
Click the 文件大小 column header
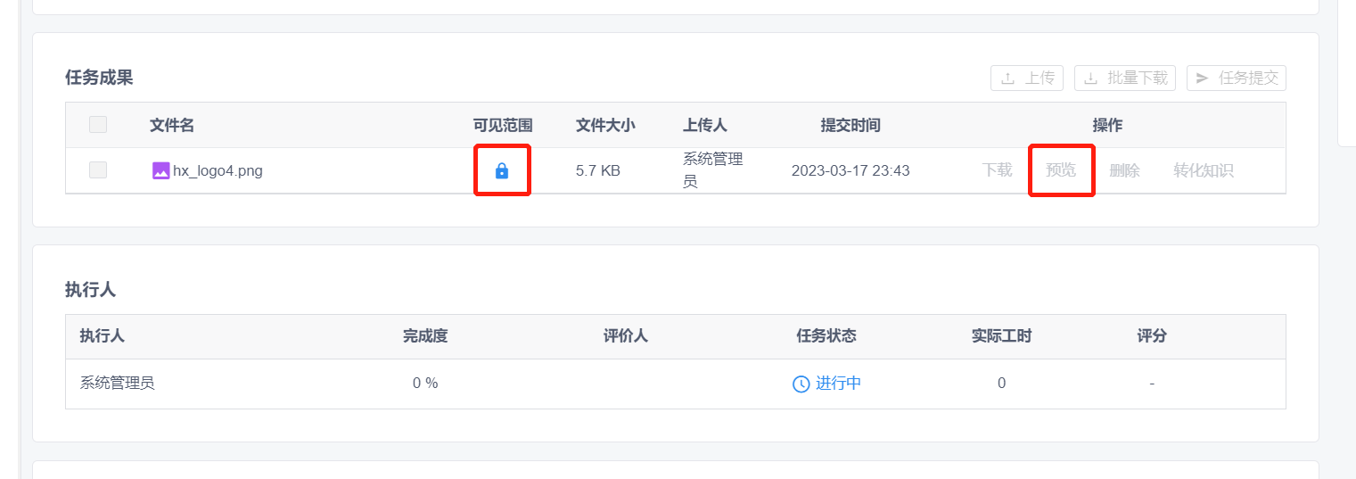pyautogui.click(x=605, y=126)
